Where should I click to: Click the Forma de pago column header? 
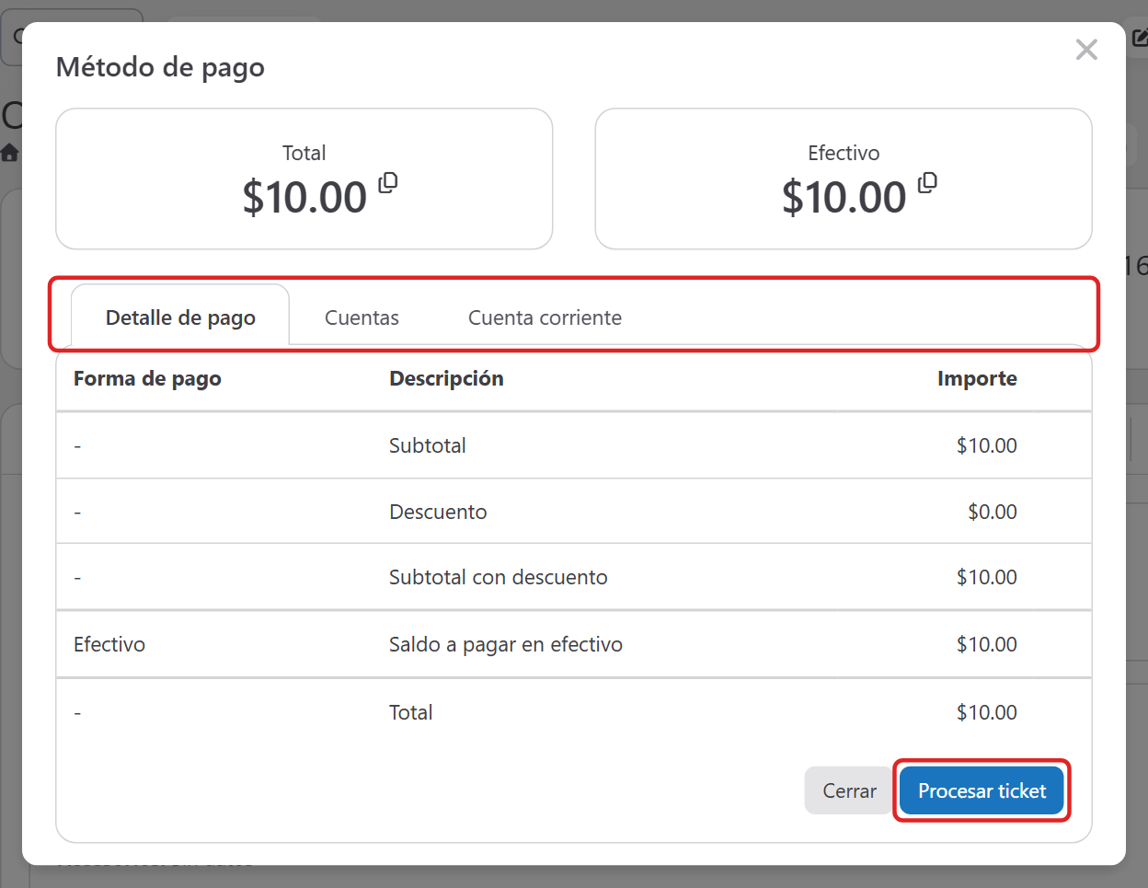147,378
